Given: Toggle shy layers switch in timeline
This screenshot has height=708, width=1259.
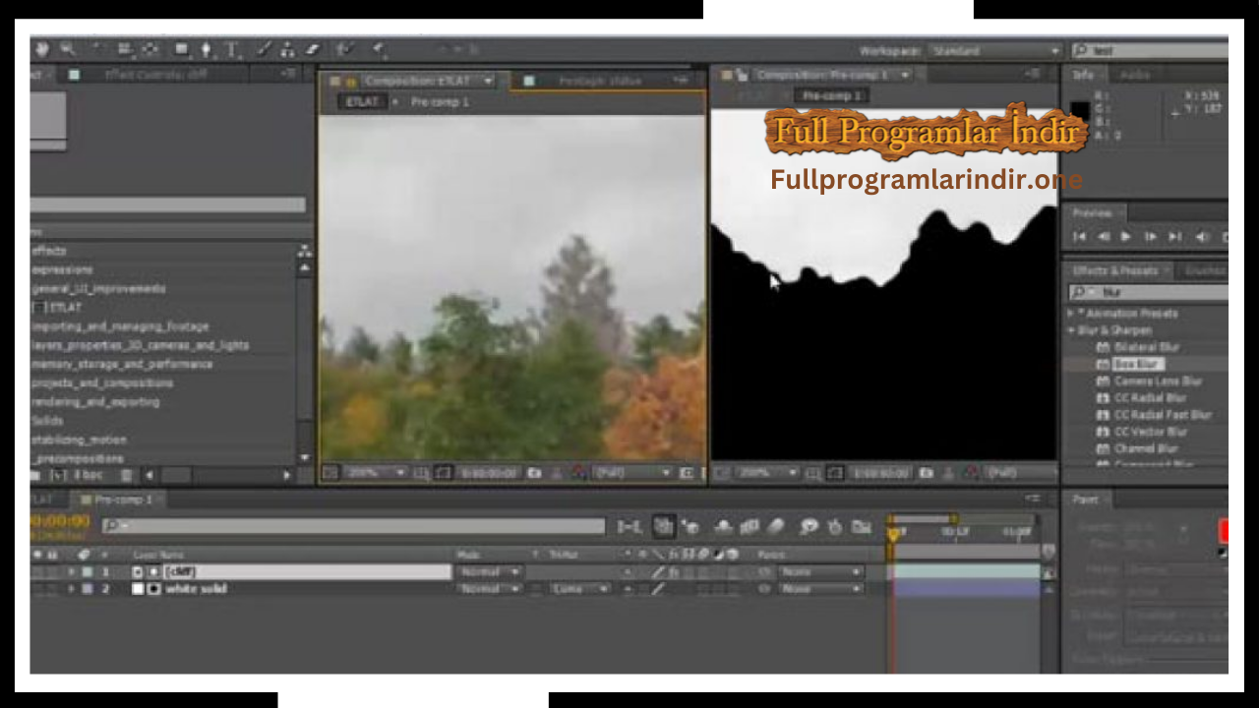Looking at the screenshot, I should [x=724, y=528].
